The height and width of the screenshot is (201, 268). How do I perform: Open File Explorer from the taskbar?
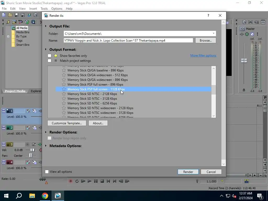pos(32,196)
